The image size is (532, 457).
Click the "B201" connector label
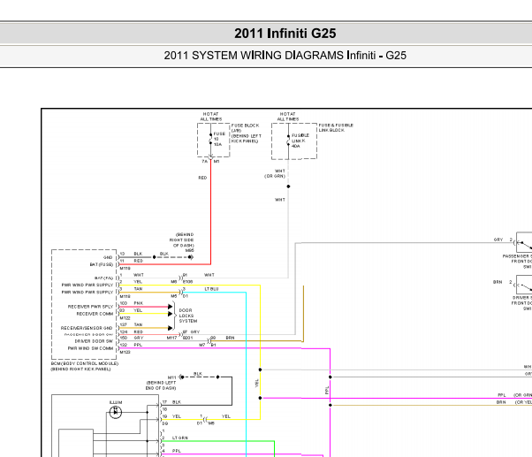(x=187, y=338)
